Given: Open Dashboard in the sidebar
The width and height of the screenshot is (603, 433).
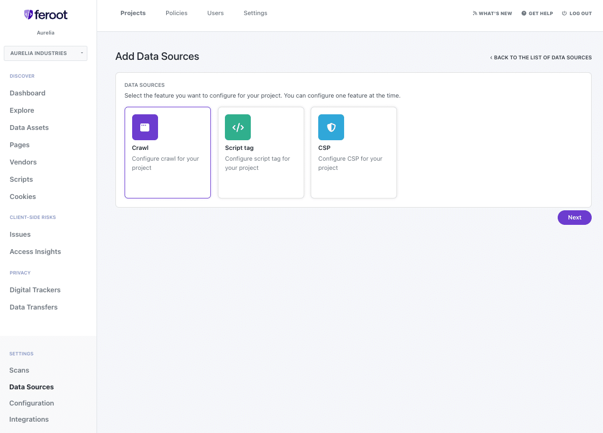Looking at the screenshot, I should click(28, 93).
